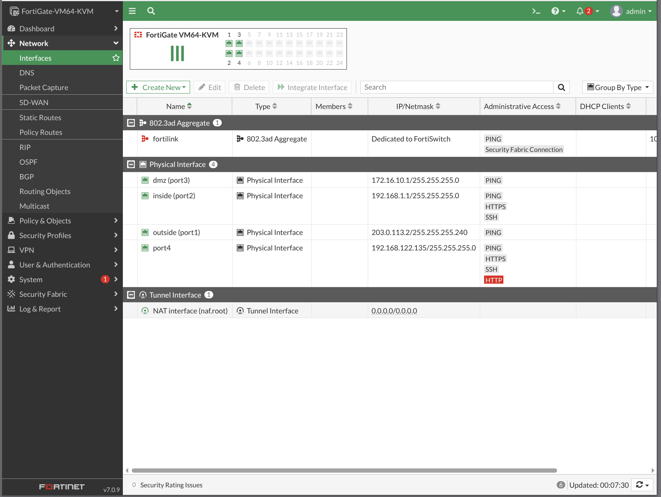
Task: Select the inside (port2) interface
Action: 390,206
